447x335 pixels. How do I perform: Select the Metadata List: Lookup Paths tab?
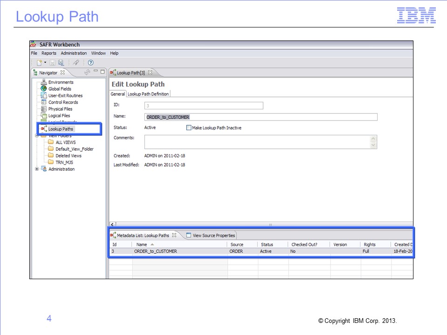click(x=143, y=235)
